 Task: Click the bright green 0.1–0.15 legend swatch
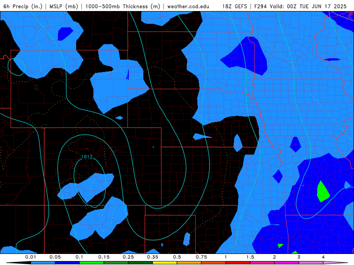(92, 263)
